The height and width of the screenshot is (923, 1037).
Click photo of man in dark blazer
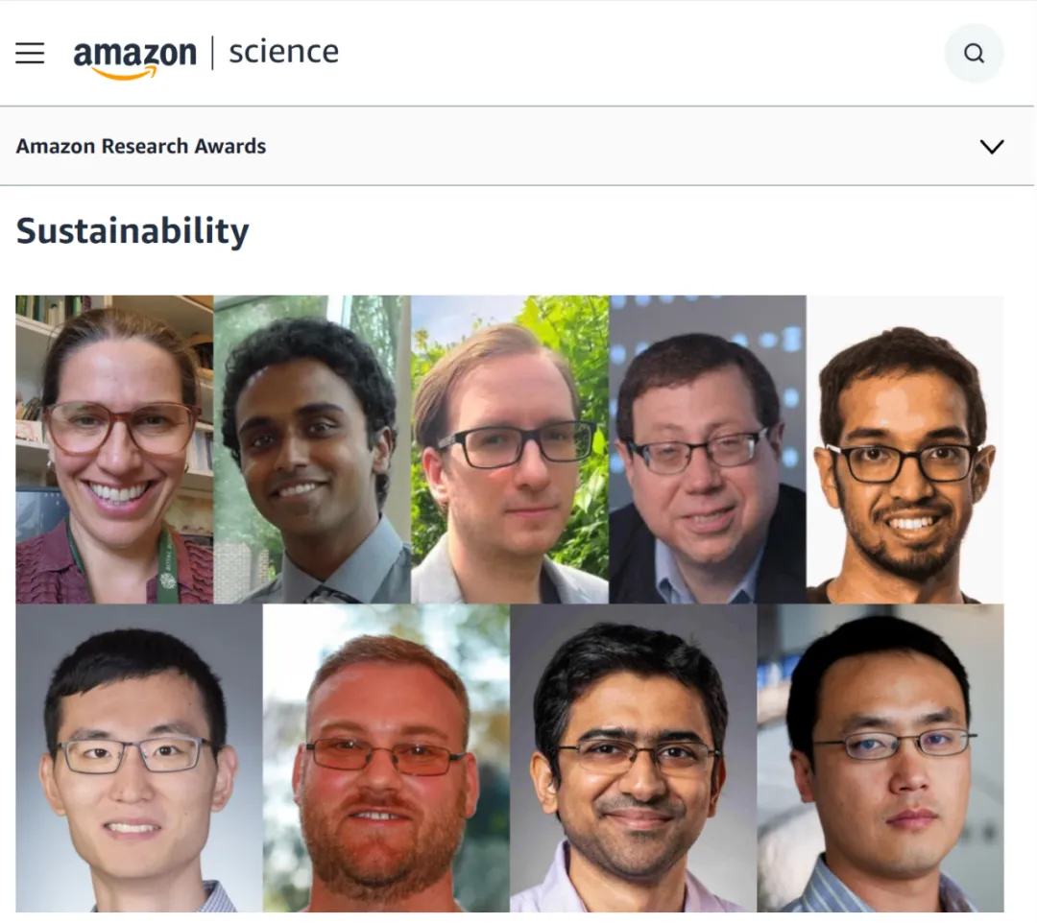pos(708,449)
